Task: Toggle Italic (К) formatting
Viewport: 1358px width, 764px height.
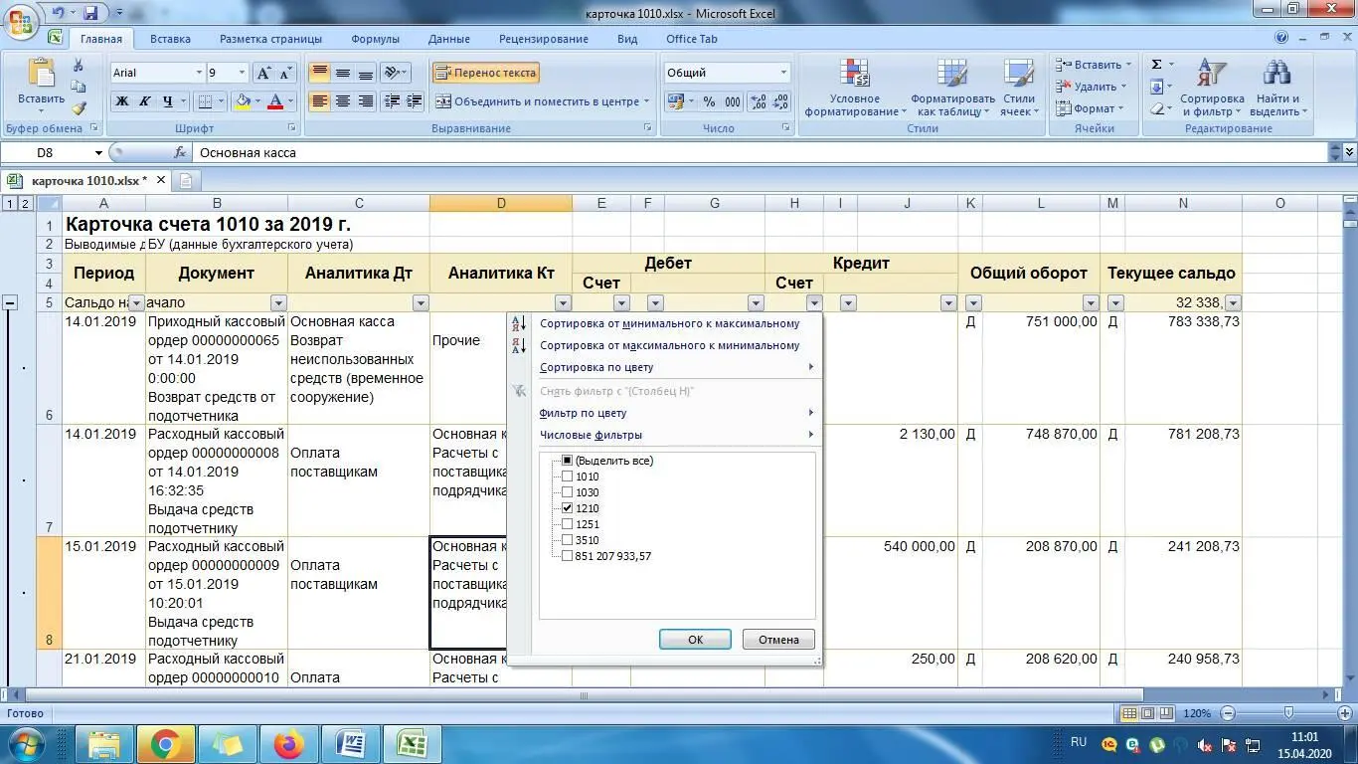Action: 144,101
